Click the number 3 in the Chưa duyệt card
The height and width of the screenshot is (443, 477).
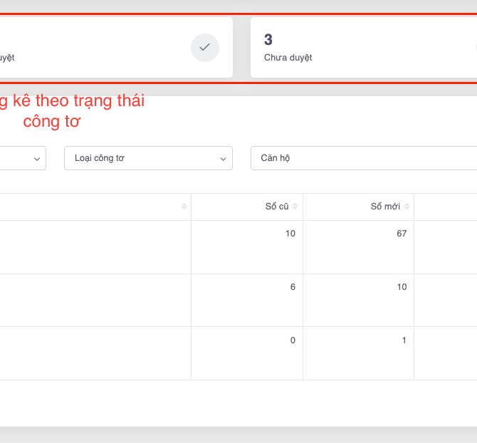tap(268, 40)
